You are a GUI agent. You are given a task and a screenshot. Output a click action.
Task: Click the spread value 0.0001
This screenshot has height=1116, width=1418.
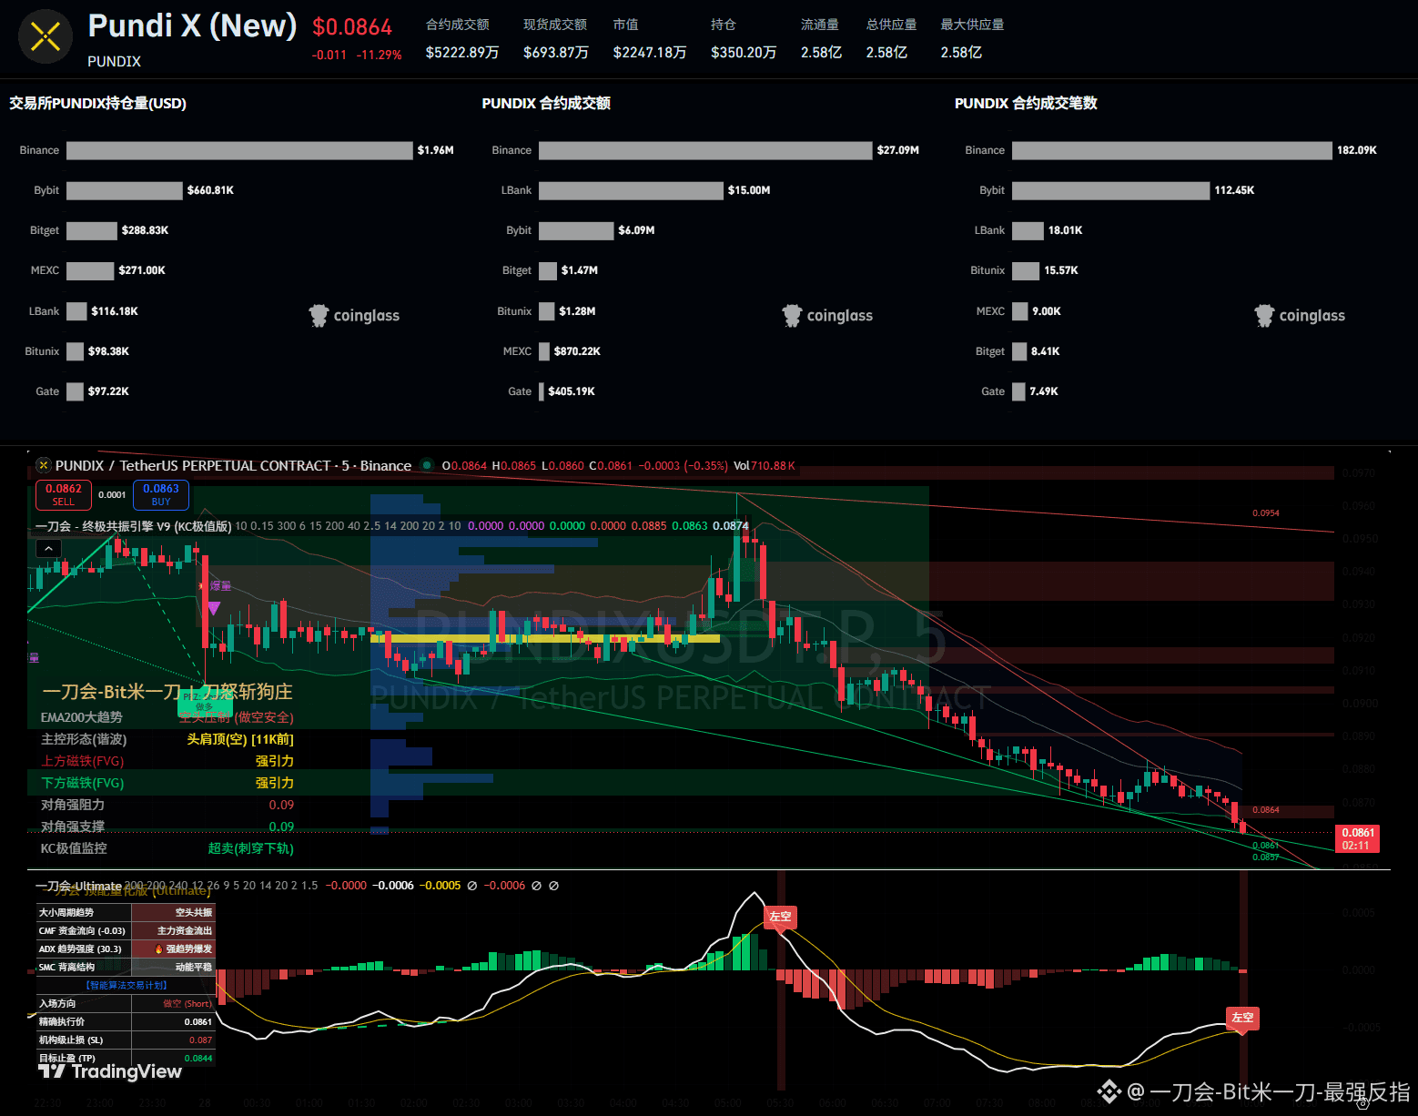112,494
